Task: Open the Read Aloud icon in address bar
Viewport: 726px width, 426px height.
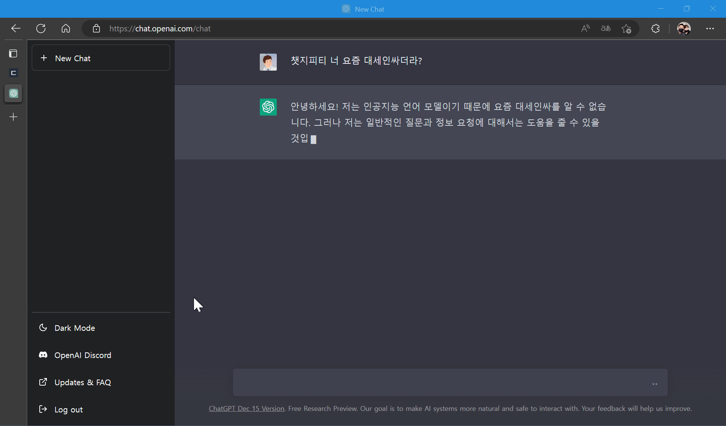Action: 585,28
